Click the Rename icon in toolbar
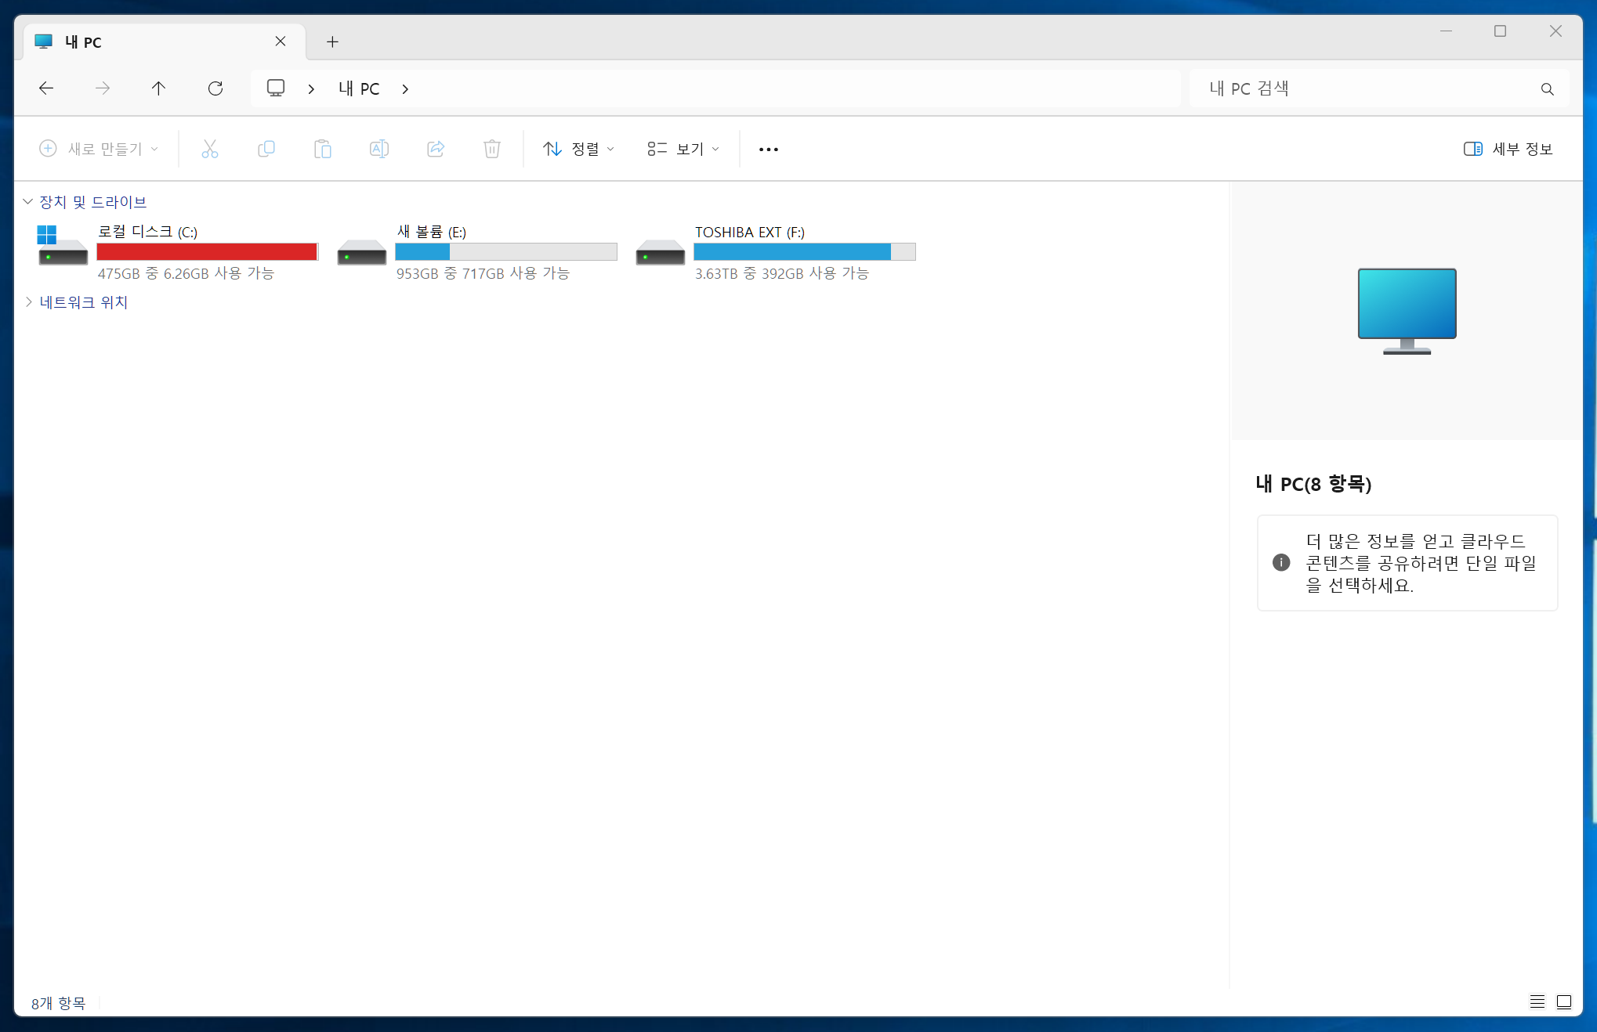 click(x=379, y=149)
